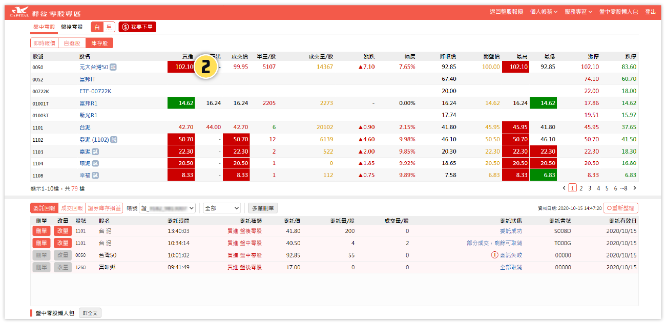
Task: Click 最低 6.83 cell for 幸福
Action: 543,176
